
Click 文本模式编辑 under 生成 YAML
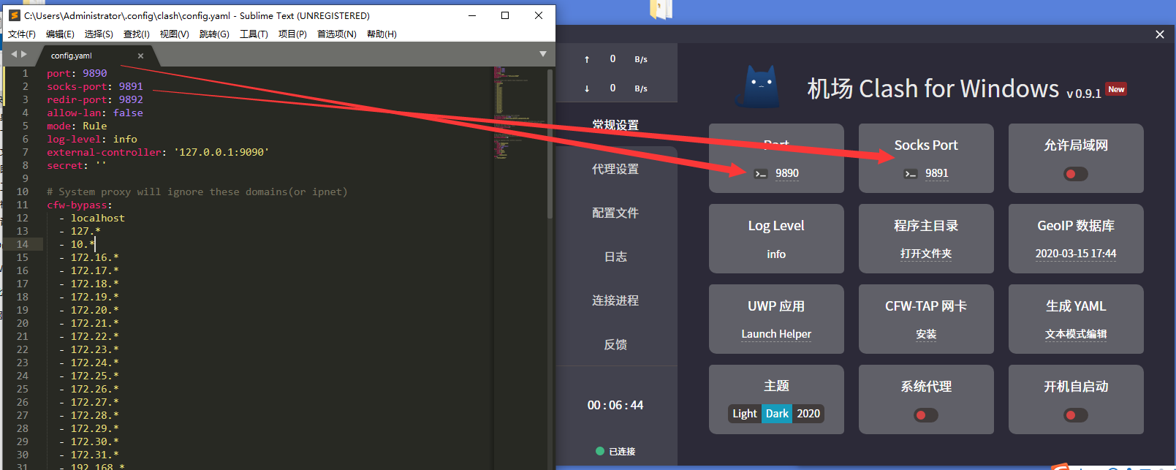tap(1076, 334)
